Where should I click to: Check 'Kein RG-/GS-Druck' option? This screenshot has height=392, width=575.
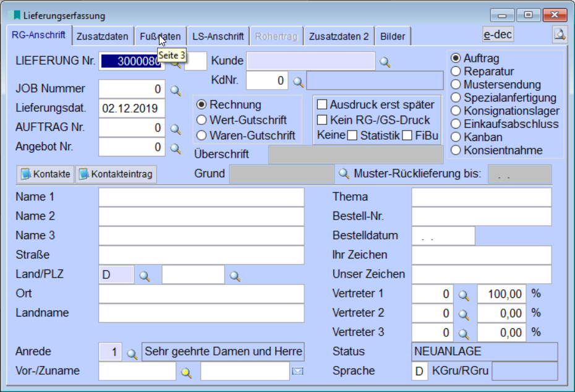click(x=322, y=120)
